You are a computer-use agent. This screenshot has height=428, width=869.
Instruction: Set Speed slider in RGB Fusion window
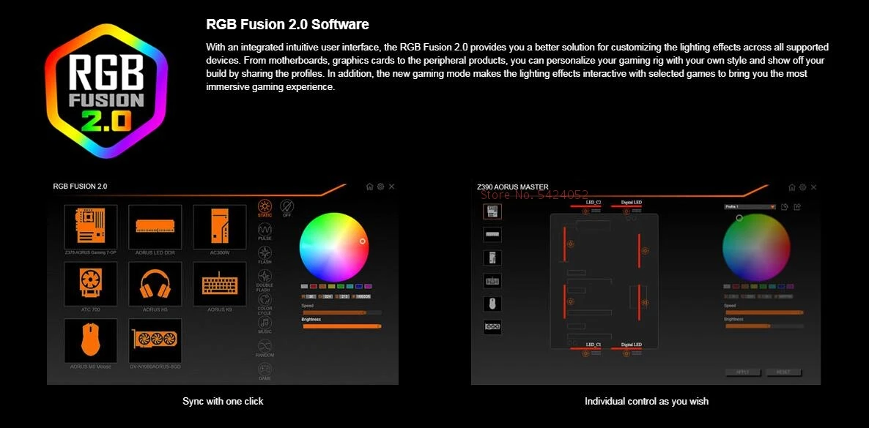click(341, 313)
